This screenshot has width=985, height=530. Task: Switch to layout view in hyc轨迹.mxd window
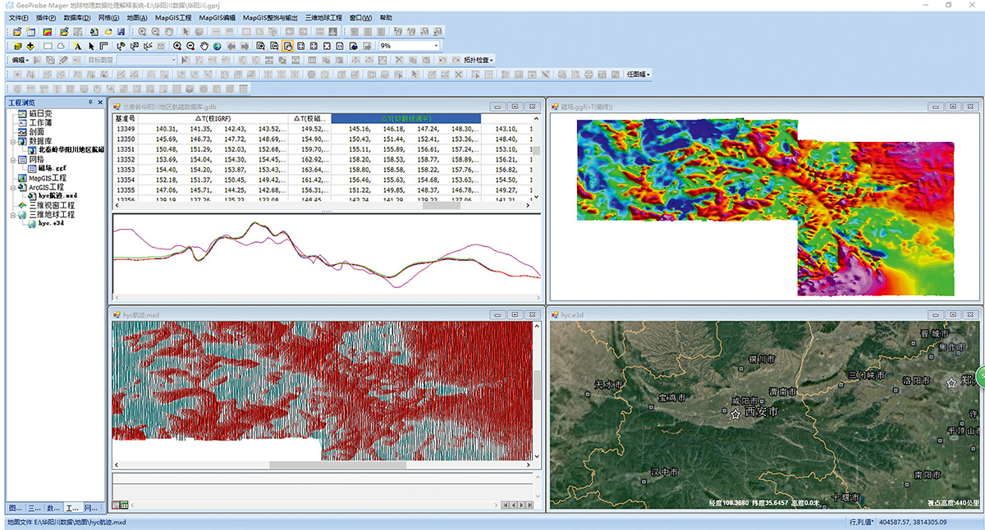[125, 505]
